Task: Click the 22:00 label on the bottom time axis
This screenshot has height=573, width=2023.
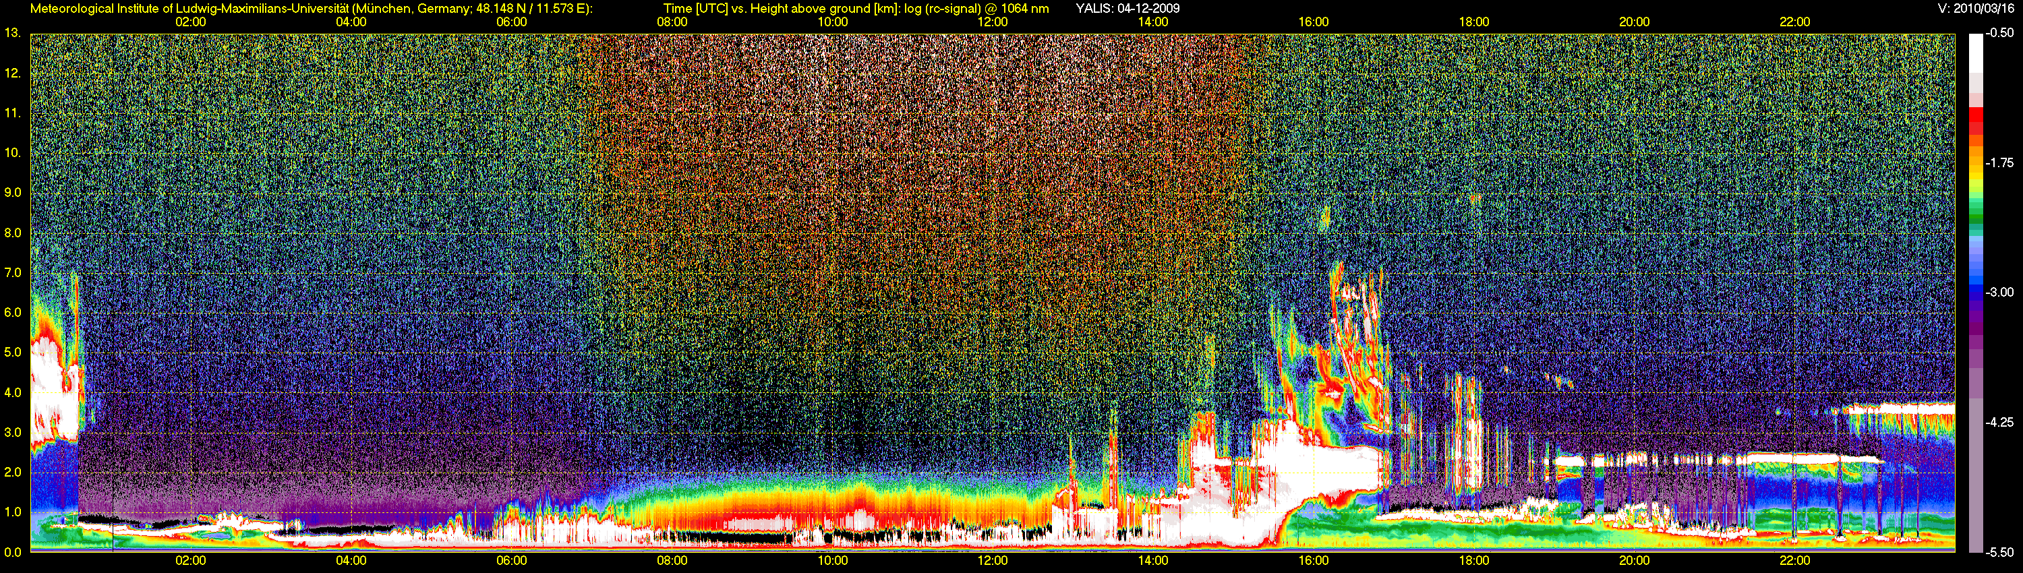Action: [1794, 562]
